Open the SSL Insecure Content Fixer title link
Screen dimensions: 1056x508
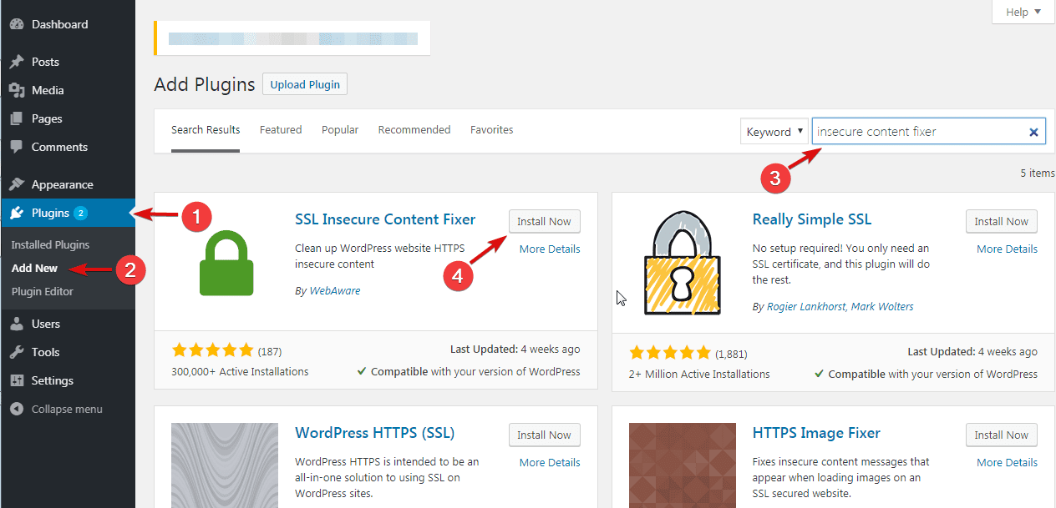pos(385,219)
